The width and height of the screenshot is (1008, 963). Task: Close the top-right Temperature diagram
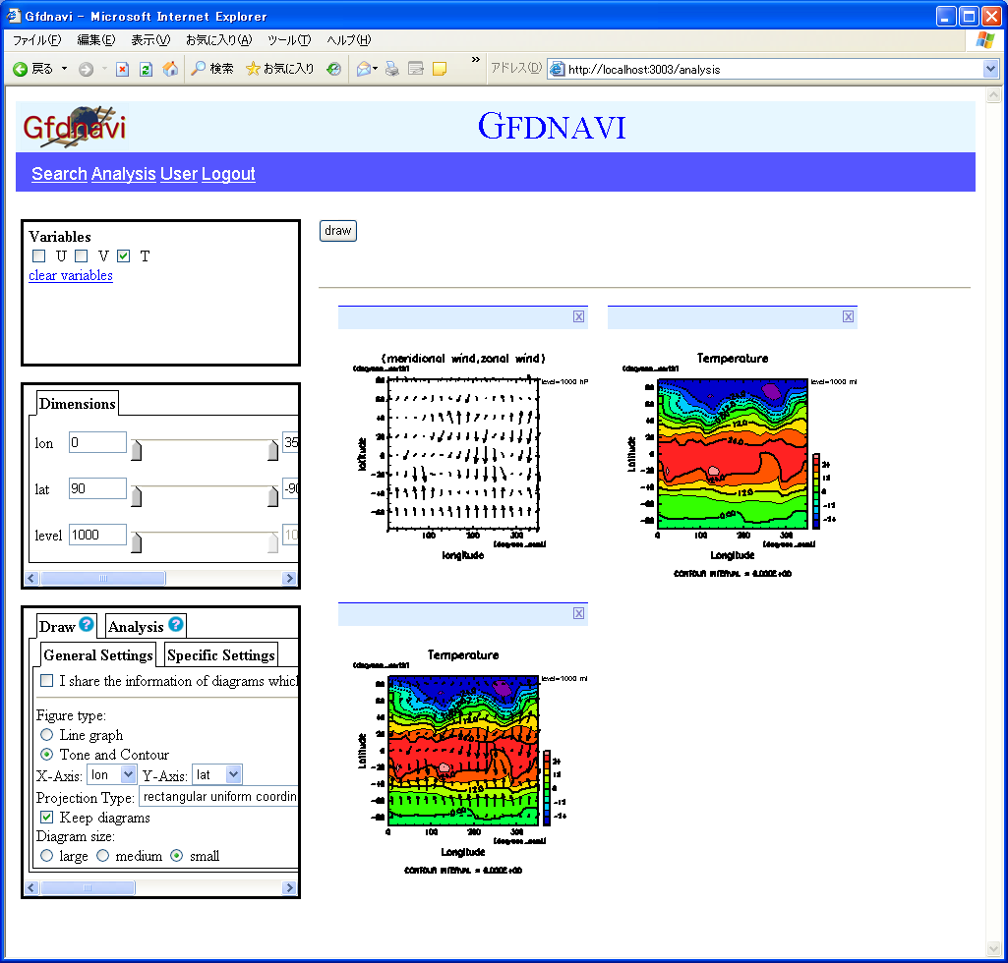click(x=848, y=316)
